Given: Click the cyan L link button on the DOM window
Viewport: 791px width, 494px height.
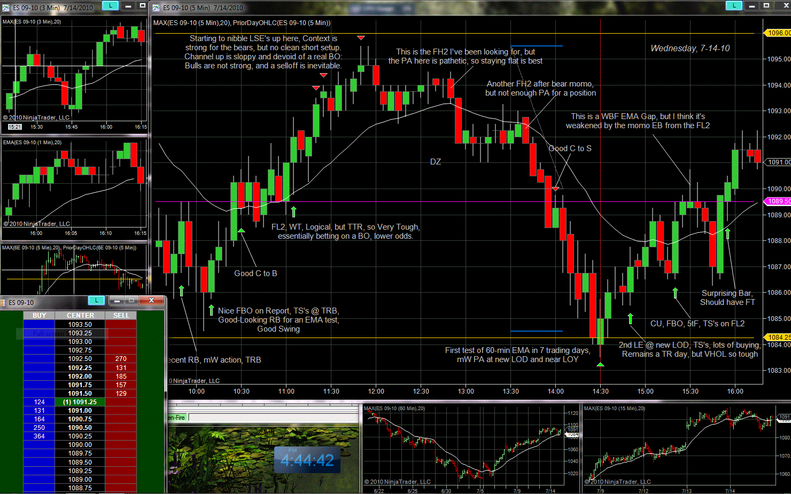Looking at the screenshot, I should [x=96, y=301].
